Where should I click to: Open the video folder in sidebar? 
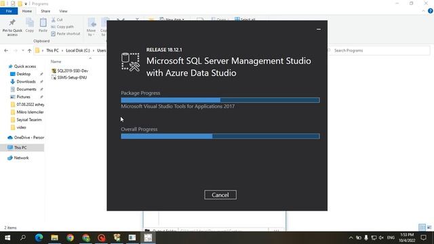[18, 127]
